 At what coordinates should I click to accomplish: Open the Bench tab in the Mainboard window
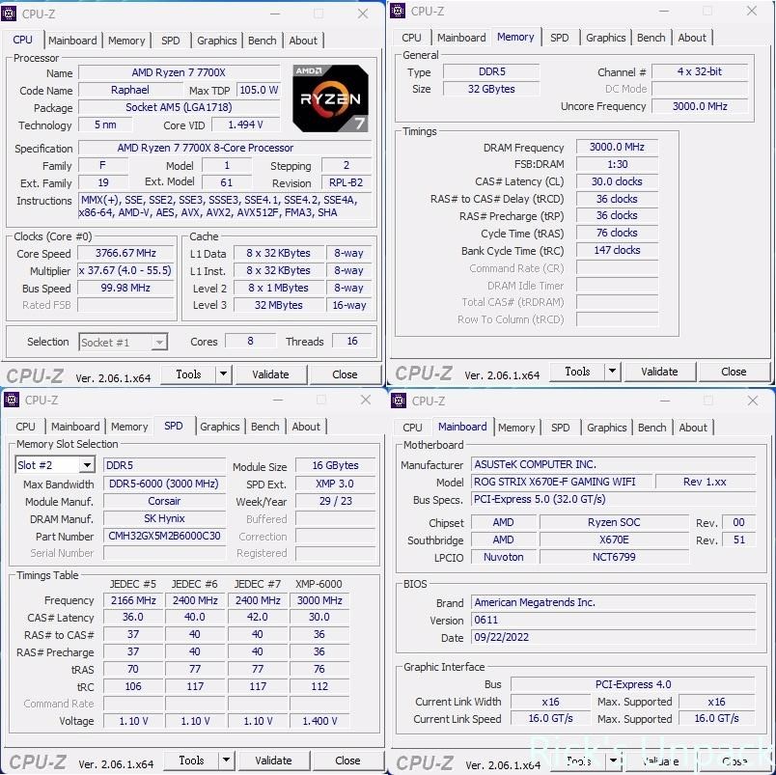[x=652, y=428]
